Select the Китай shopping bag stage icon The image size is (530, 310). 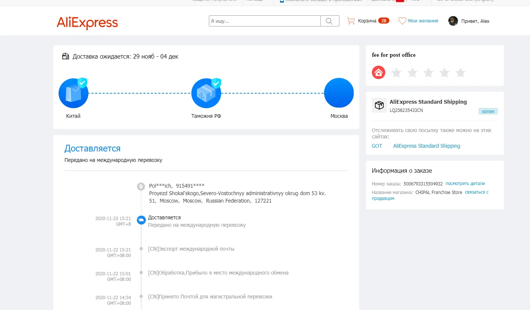(x=73, y=93)
